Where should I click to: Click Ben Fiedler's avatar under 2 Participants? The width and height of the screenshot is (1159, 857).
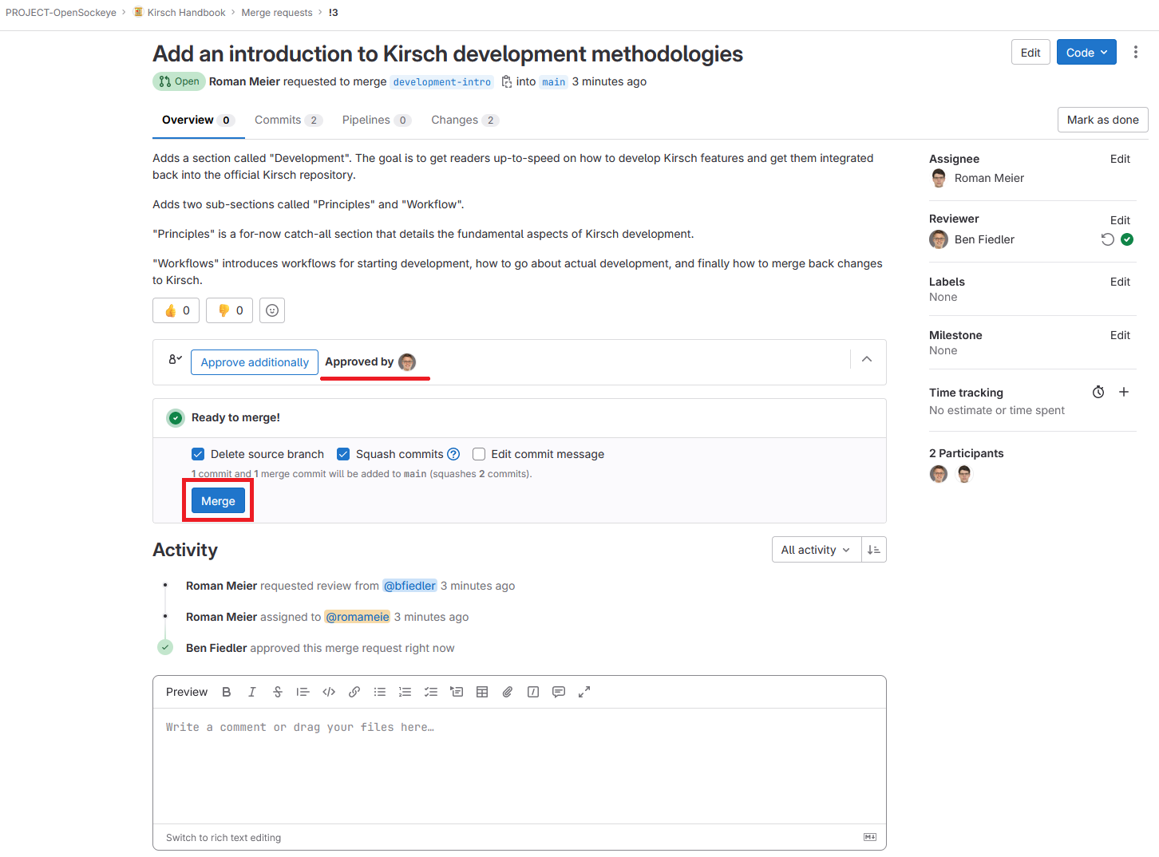pos(939,474)
